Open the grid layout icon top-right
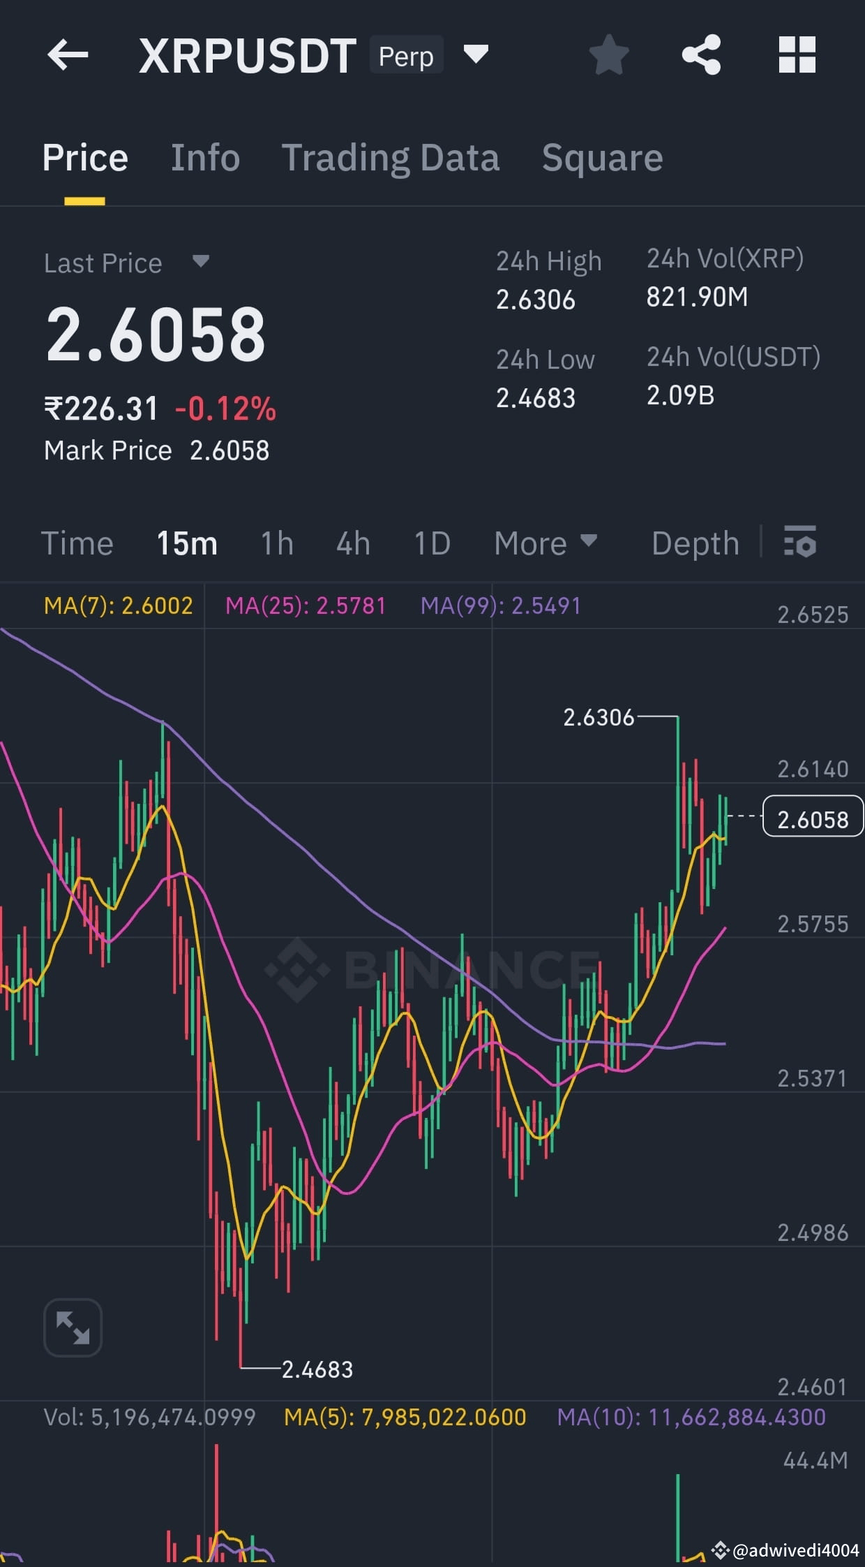 797,55
